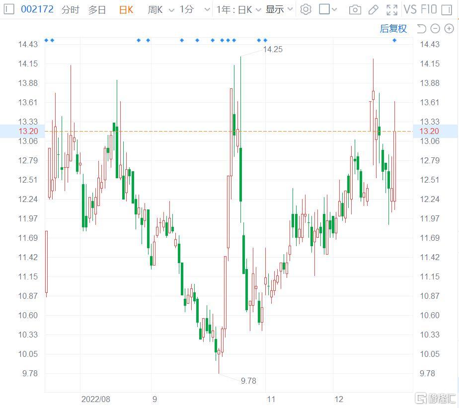The image size is (459, 408).
Task: Expand the 周K period dropdown arrow
Action: [x=171, y=10]
